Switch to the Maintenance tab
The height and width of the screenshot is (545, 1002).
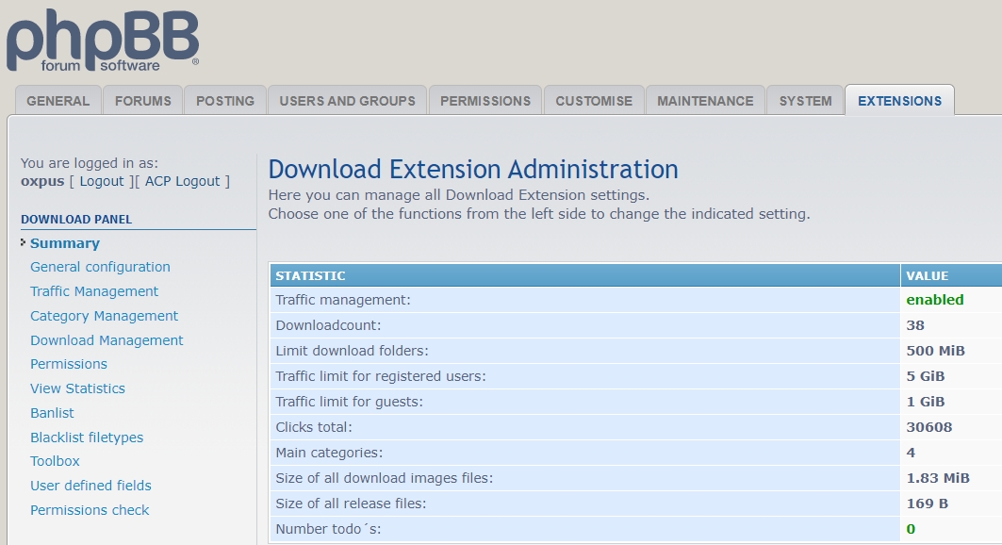pos(705,101)
